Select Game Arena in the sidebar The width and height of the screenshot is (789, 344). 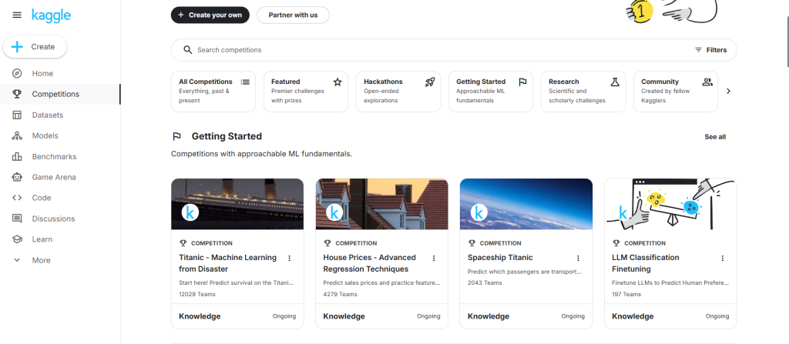[x=53, y=177]
